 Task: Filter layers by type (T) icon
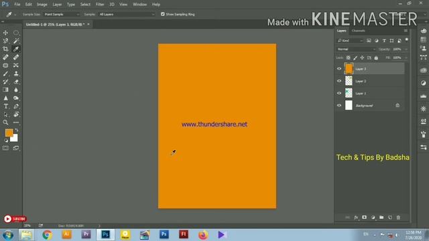pyautogui.click(x=384, y=41)
